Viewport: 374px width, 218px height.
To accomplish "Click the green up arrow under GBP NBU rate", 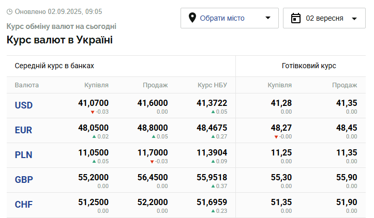I will point(213,186).
